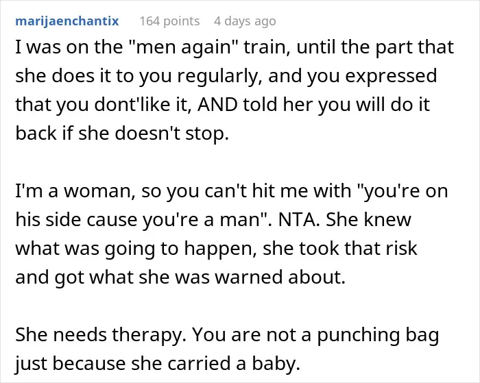Click the quoted phrase "men again"
This screenshot has height=383, width=480.
[x=183, y=47]
